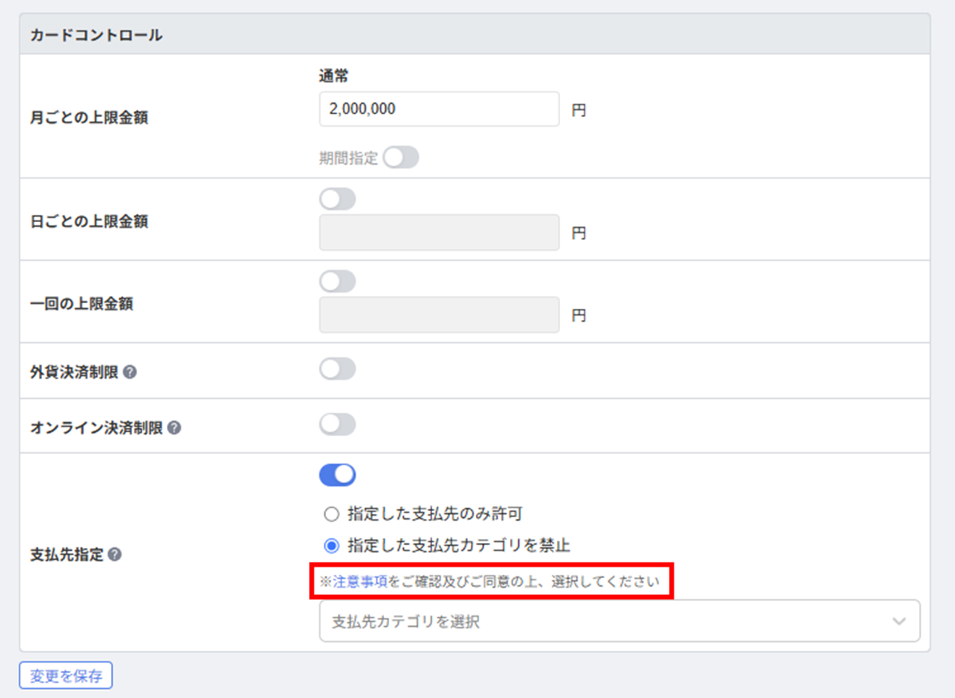Enable the 外貨決済制限 toggle
955x698 pixels.
337,369
